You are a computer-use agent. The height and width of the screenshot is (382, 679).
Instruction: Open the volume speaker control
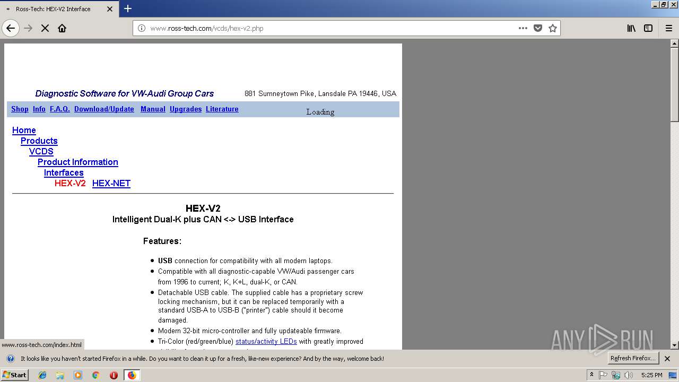pos(629,375)
